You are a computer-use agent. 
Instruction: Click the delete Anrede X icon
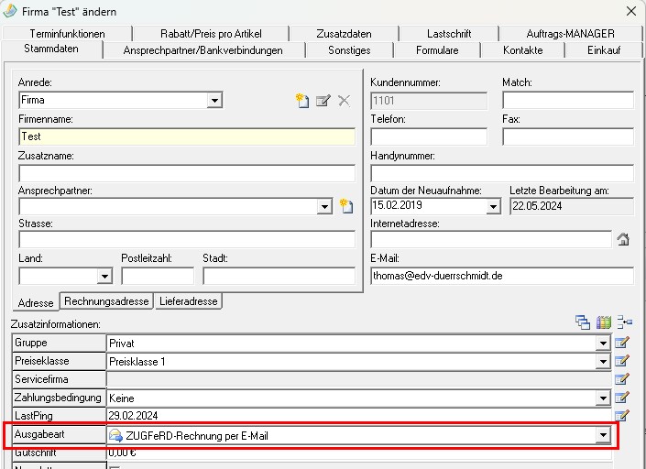(344, 101)
